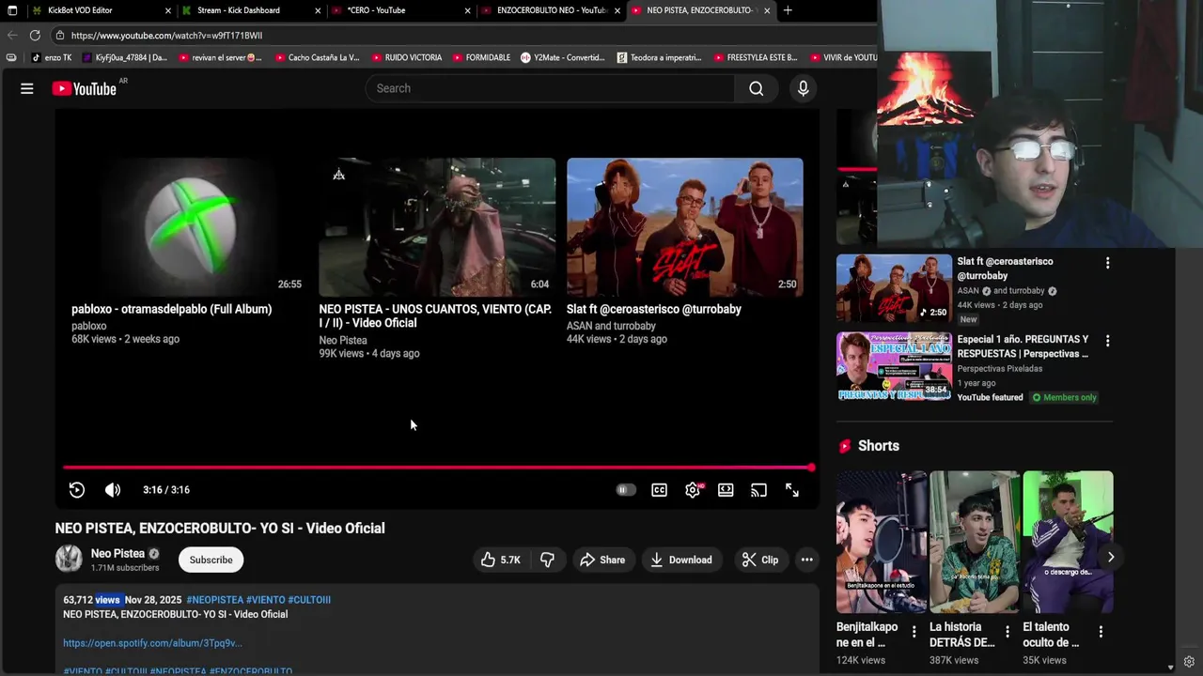1203x676 pixels.
Task: Clip the video with scissors button
Action: click(x=759, y=560)
